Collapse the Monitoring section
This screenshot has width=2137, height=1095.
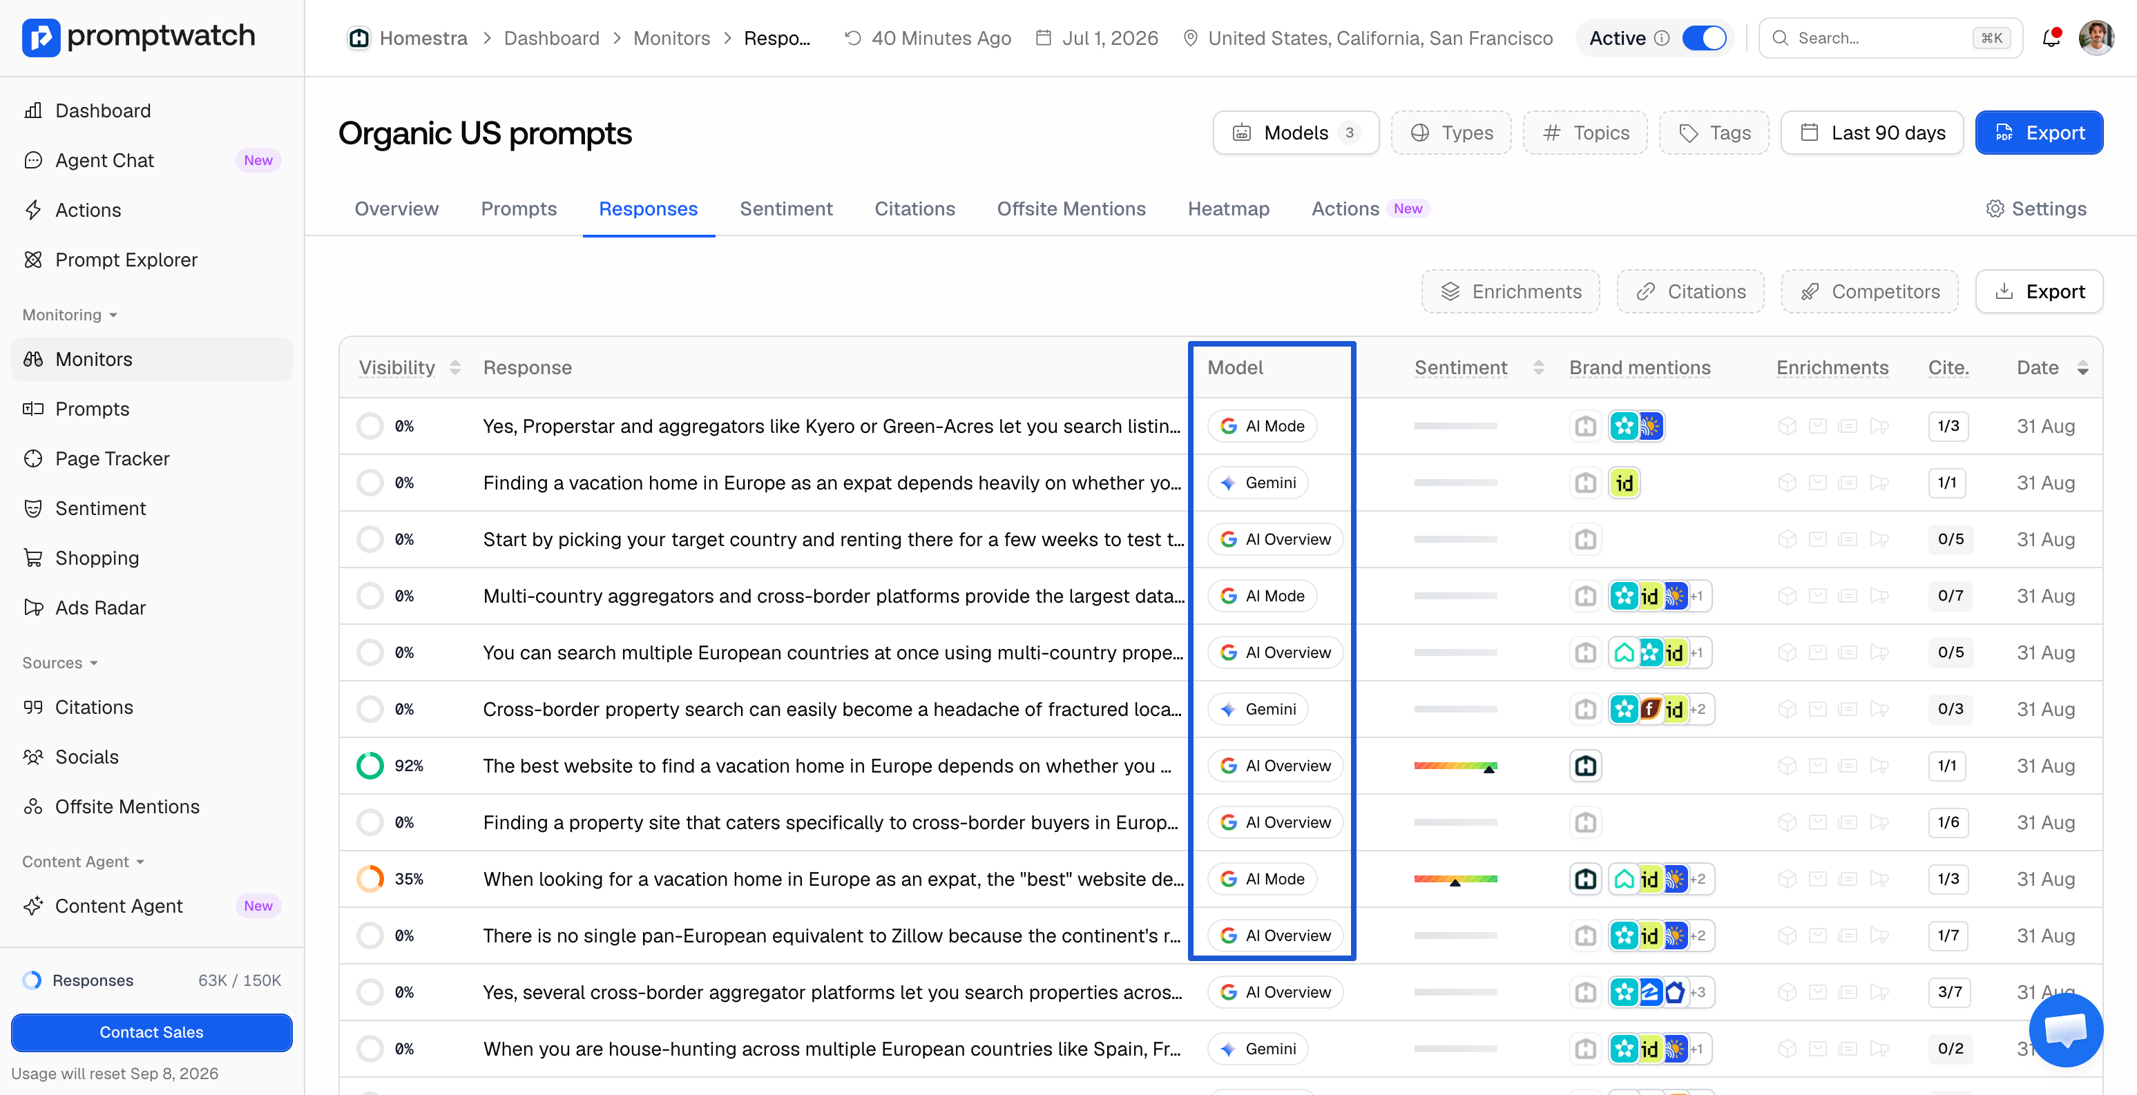[70, 316]
